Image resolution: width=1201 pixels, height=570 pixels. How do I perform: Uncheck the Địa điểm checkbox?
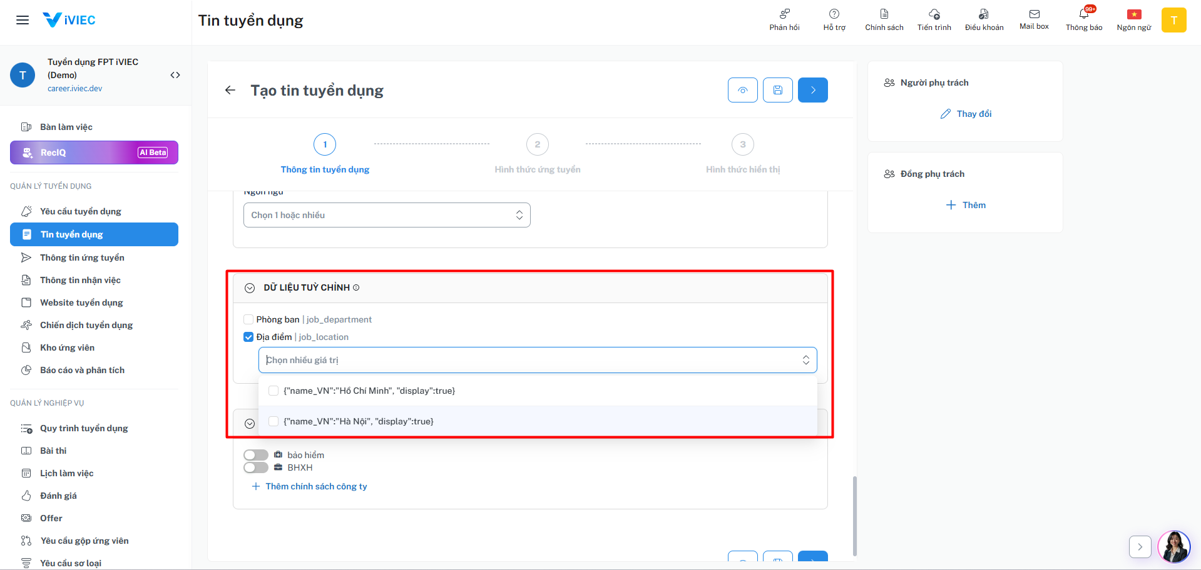(x=248, y=337)
